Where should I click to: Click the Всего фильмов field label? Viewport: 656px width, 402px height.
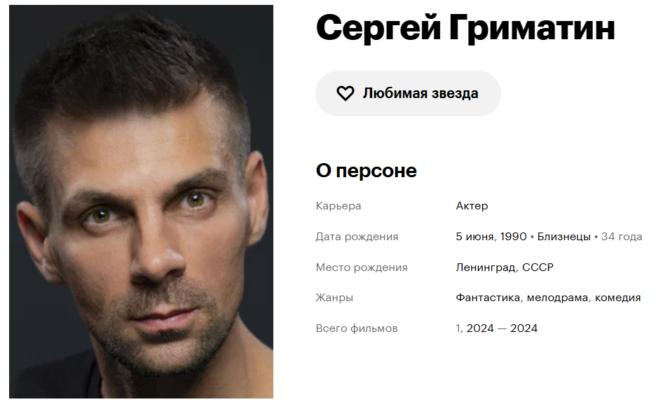point(357,328)
